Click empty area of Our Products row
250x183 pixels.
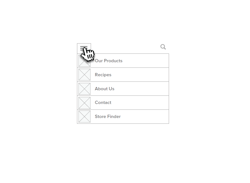tap(145, 61)
